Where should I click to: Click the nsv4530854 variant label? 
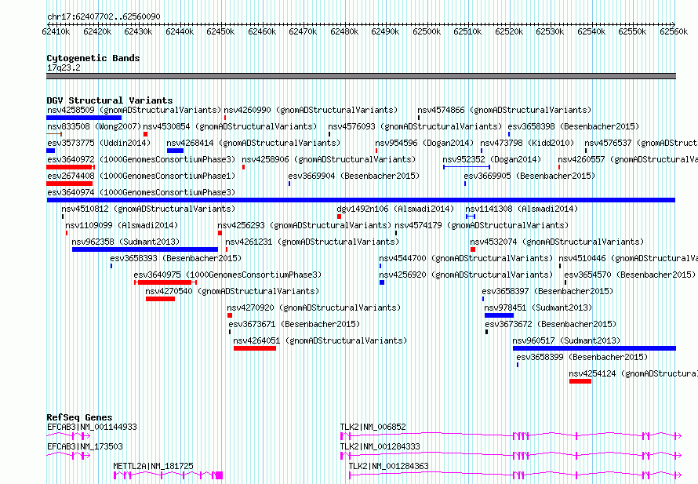230,126
